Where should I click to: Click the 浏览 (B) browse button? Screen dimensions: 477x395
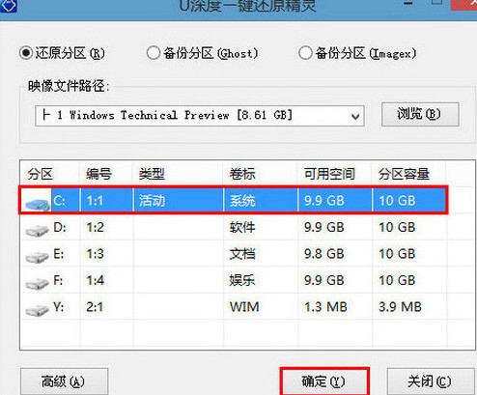[420, 114]
